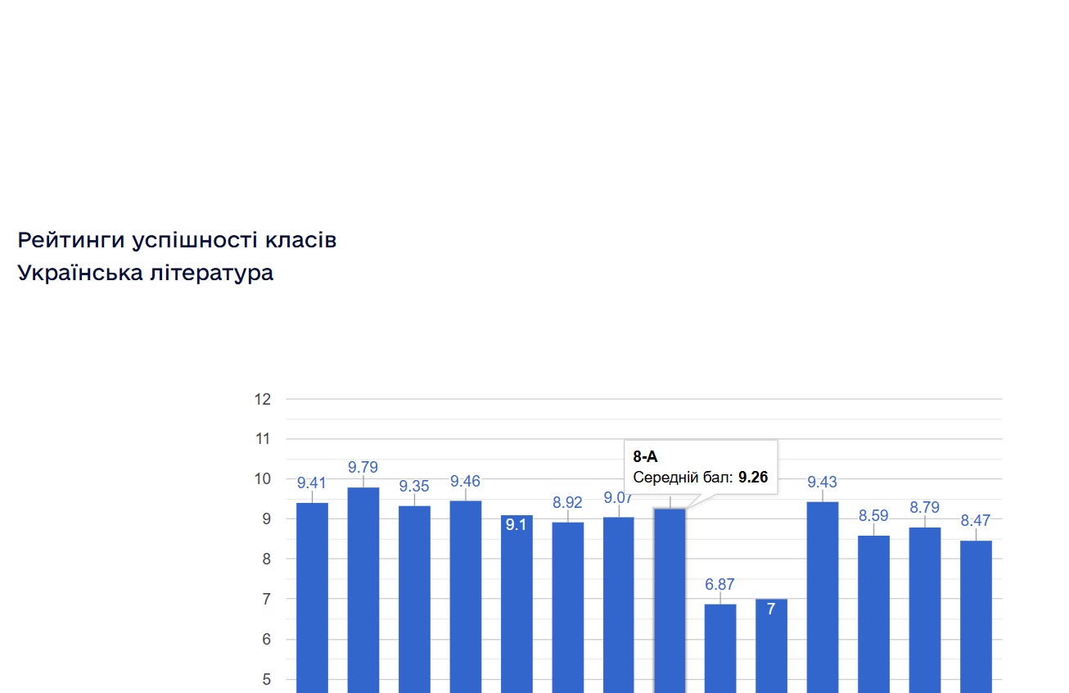Click the 'Українська література' subtitle

pos(146,273)
